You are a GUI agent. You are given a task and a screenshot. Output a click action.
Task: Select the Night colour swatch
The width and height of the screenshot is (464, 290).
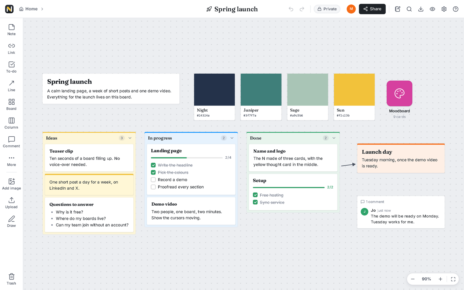tap(215, 97)
